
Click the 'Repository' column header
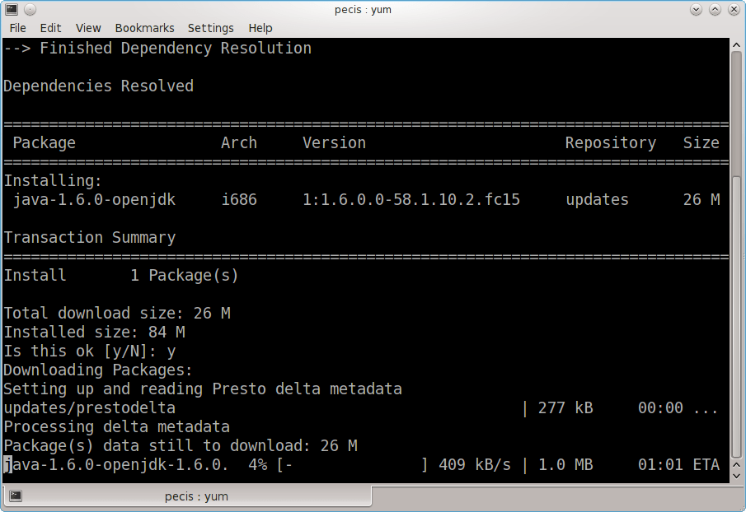611,143
